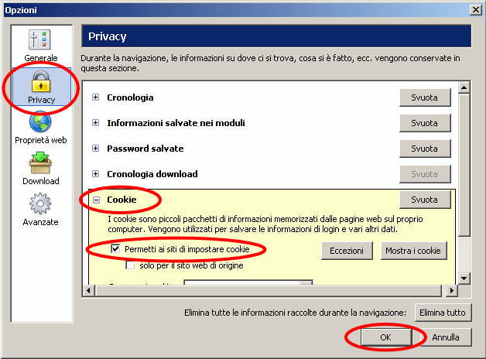The image size is (486, 359).
Task: Click the Mostra i cookie button
Action: coord(413,251)
